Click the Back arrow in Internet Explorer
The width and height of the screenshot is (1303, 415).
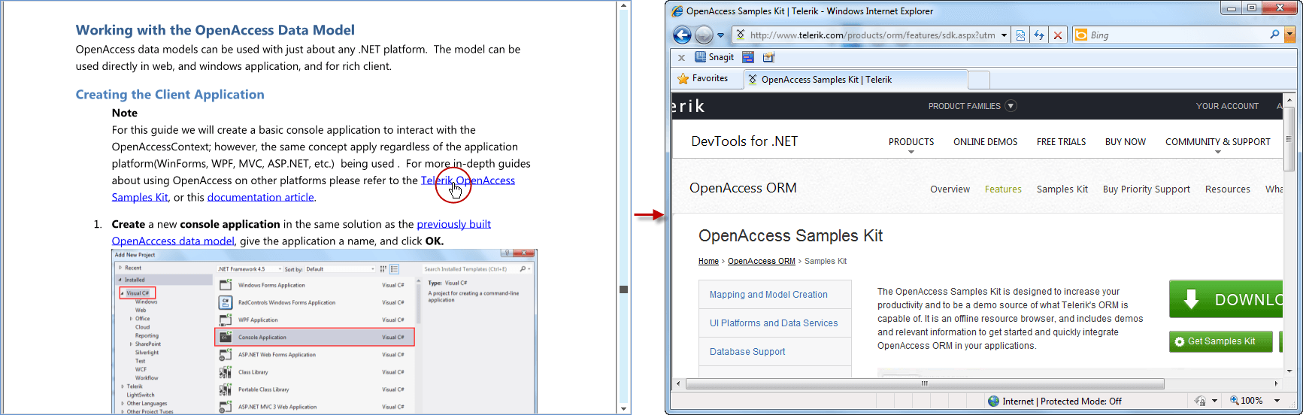click(x=682, y=35)
